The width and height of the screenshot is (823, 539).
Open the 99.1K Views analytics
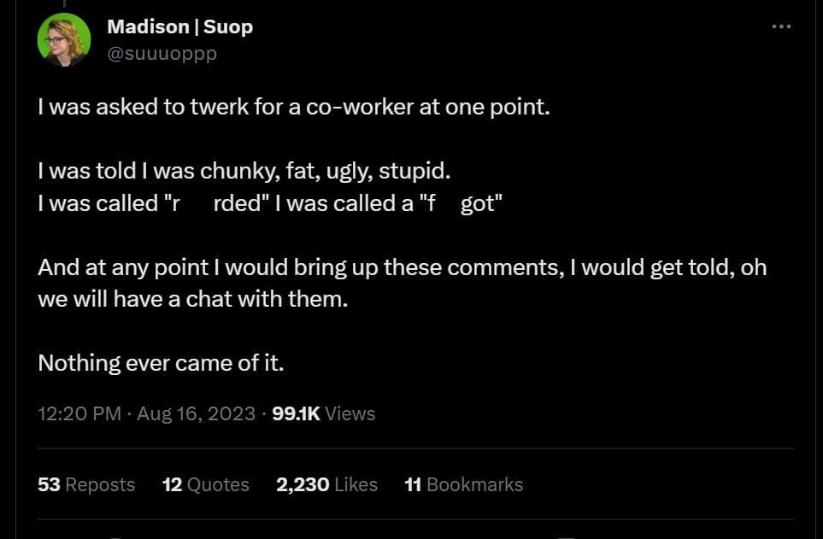pyautogui.click(x=323, y=413)
